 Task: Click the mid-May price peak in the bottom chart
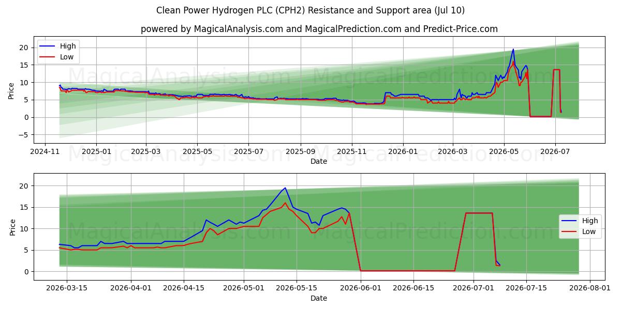285,188
